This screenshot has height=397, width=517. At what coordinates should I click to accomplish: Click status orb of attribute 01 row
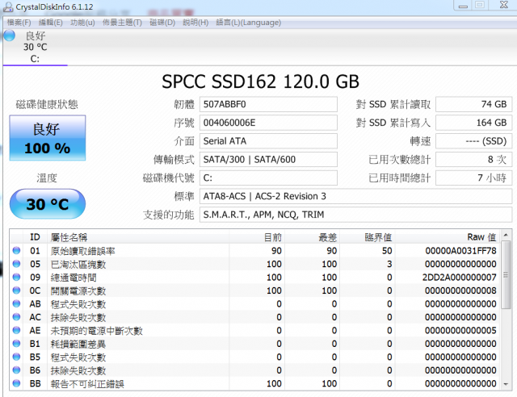16,251
